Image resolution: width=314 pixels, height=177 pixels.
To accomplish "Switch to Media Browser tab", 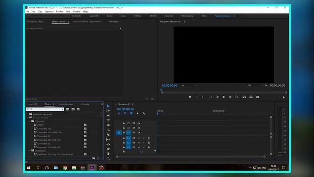I will (x=65, y=104).
